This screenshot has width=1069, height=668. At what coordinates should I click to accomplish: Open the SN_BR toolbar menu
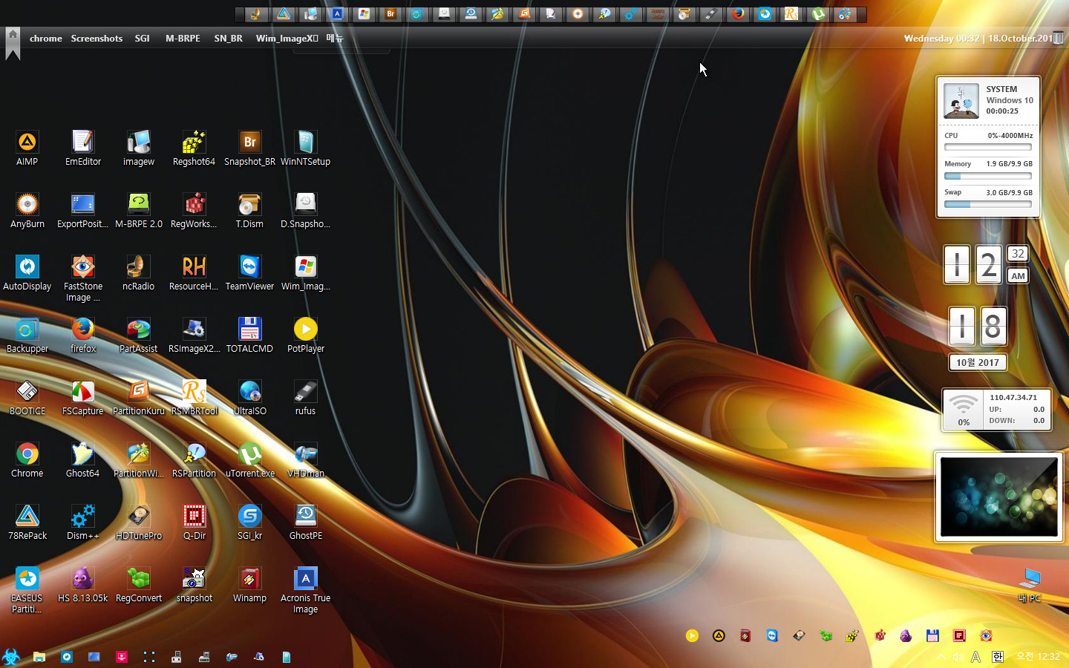229,39
